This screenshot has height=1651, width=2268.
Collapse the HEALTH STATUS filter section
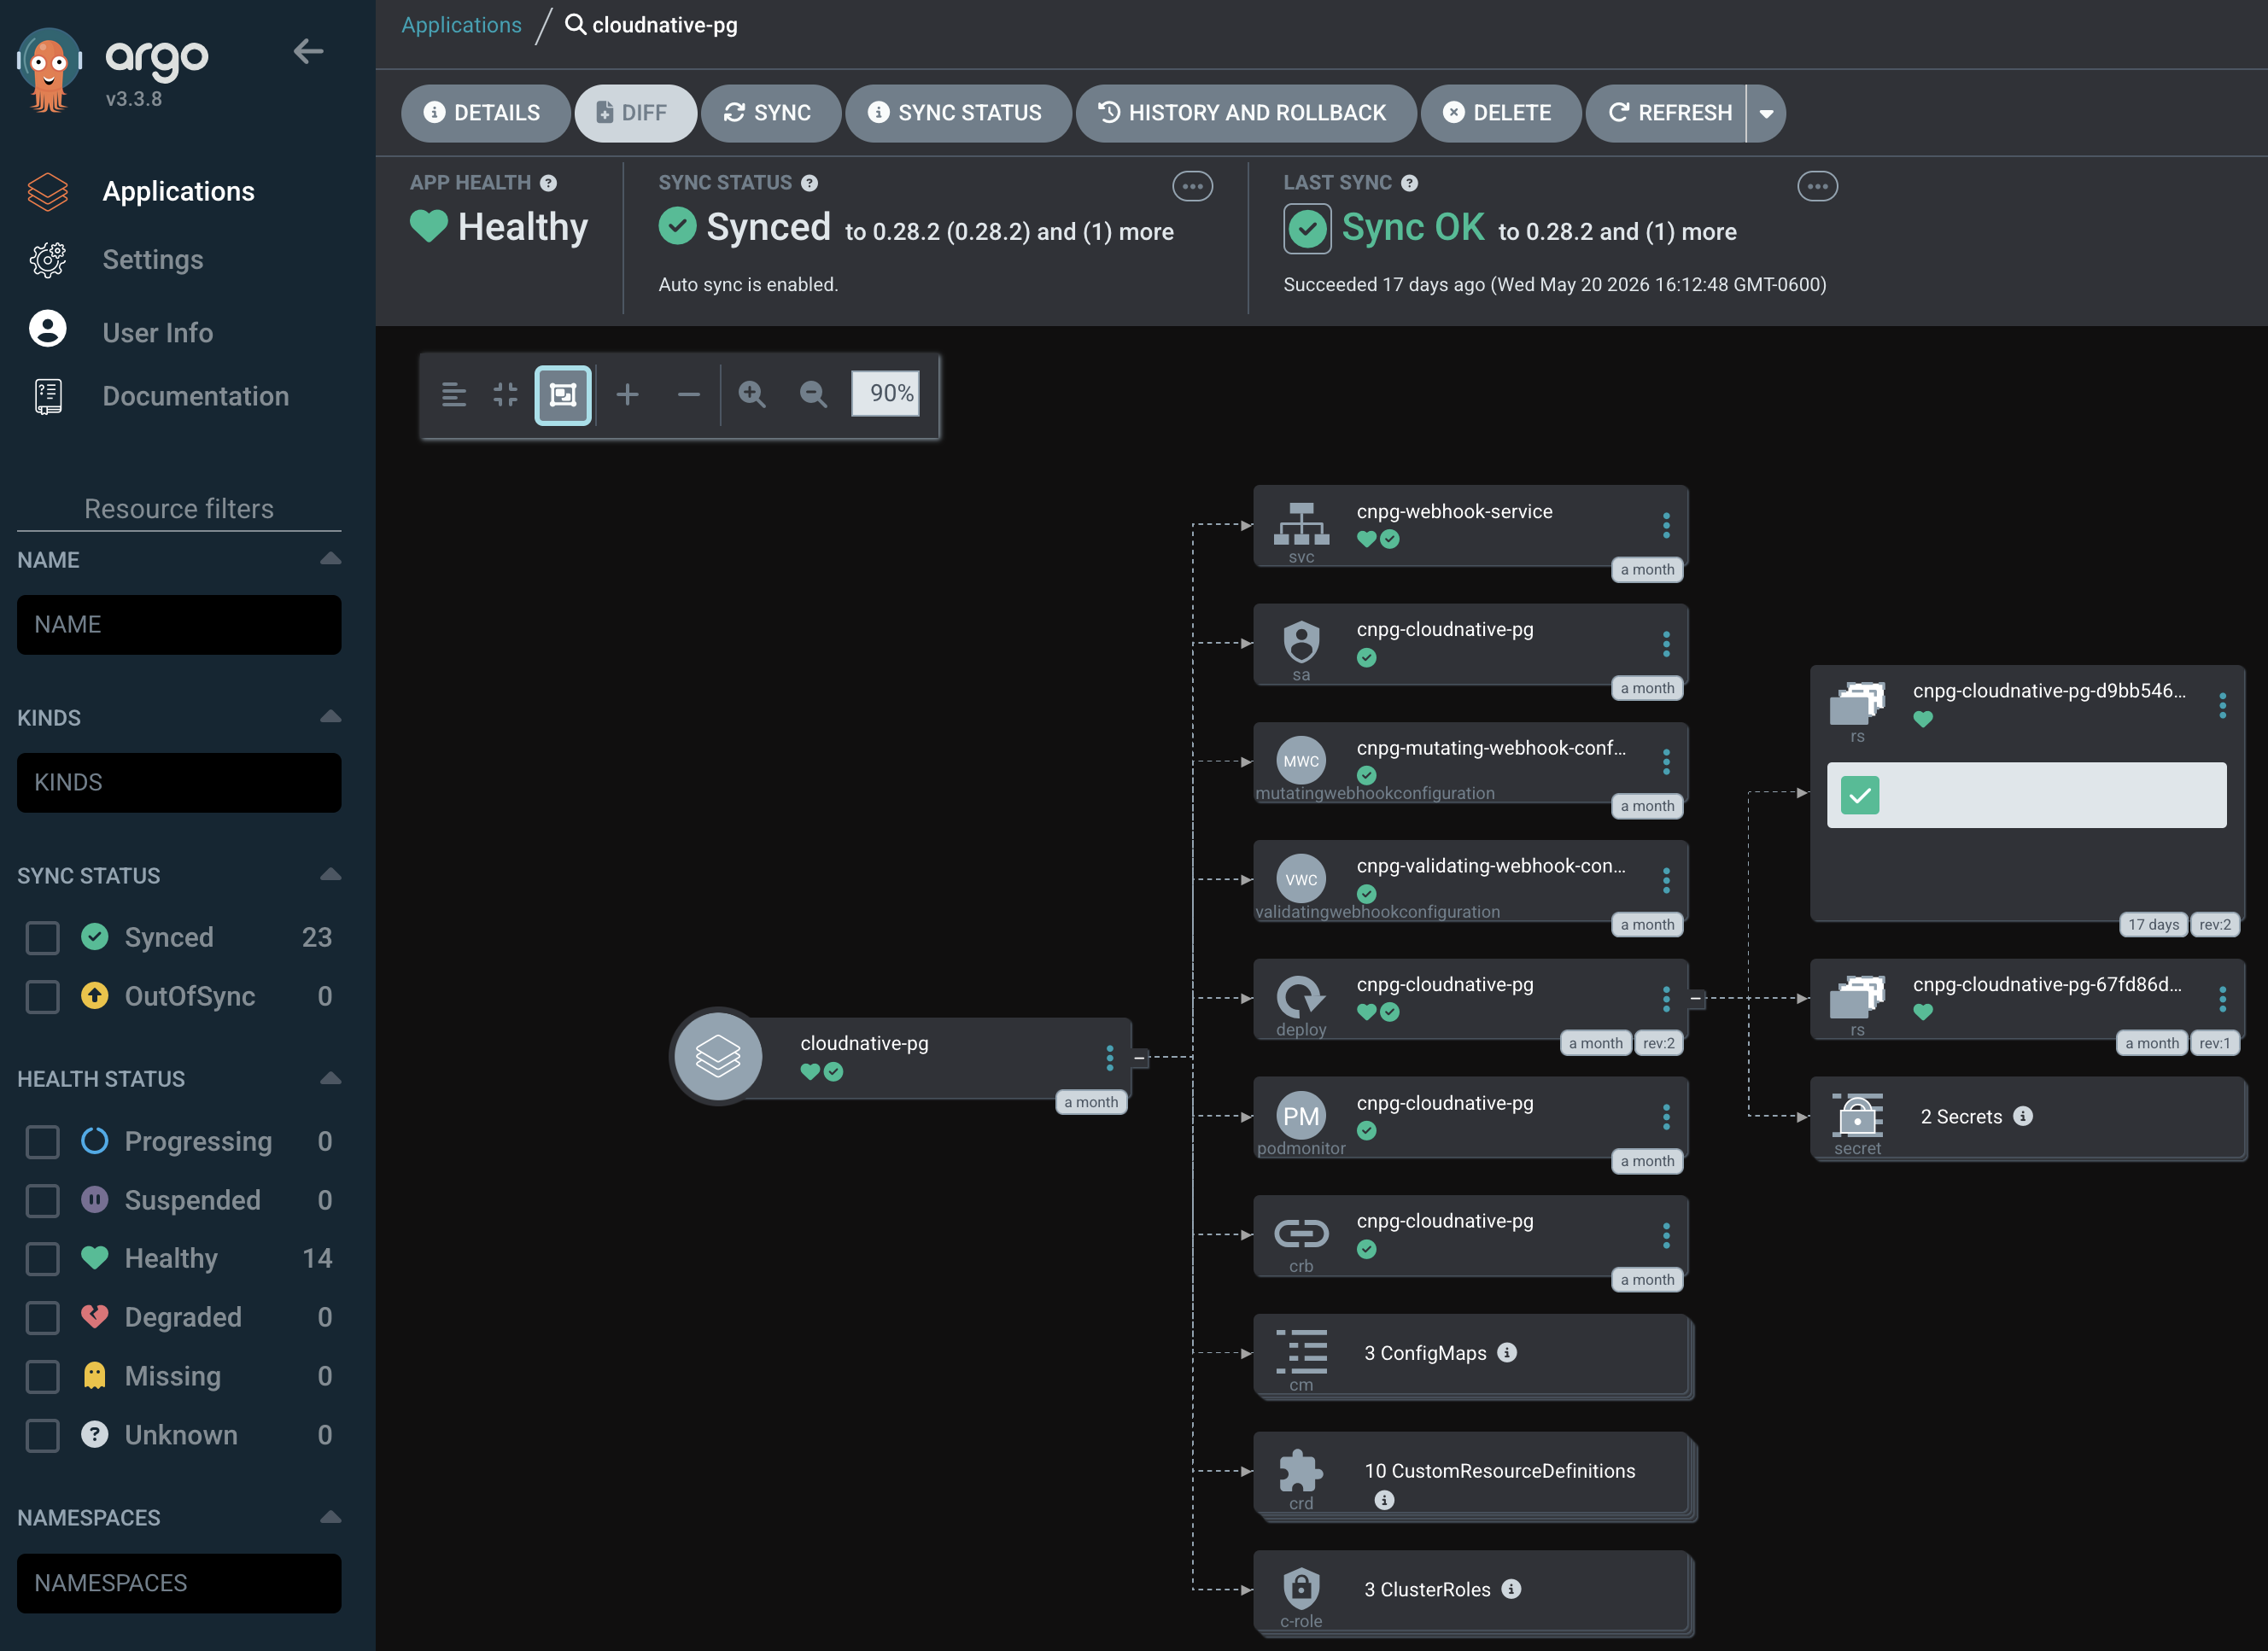331,1079
